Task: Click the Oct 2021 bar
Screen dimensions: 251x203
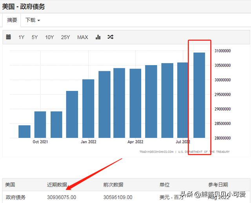Action: [40, 125]
